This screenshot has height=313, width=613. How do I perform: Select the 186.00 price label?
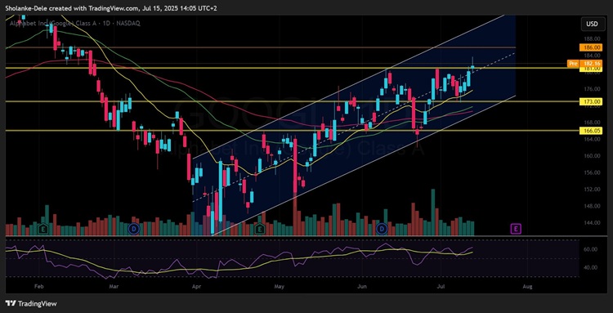coord(590,47)
